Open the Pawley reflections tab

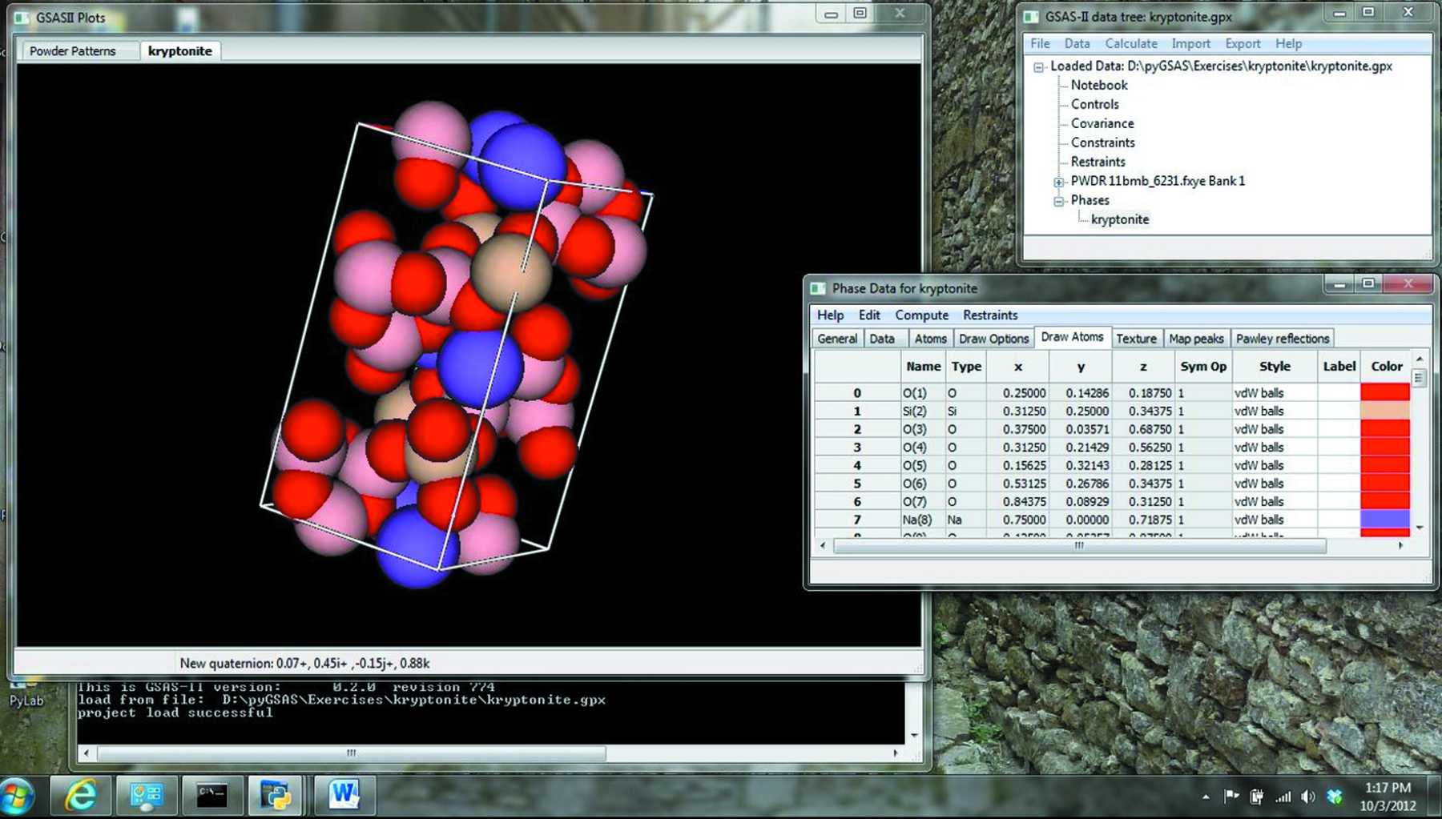(x=1282, y=339)
